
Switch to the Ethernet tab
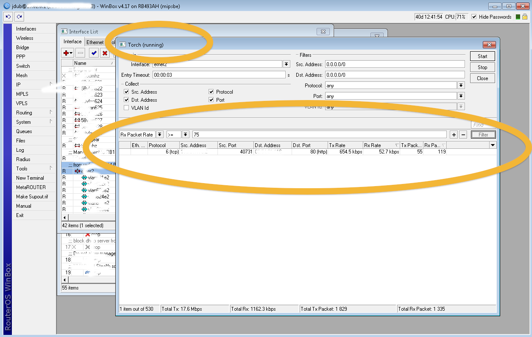95,42
